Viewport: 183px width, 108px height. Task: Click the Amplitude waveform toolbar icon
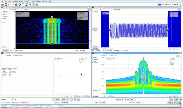(x=33, y=5)
